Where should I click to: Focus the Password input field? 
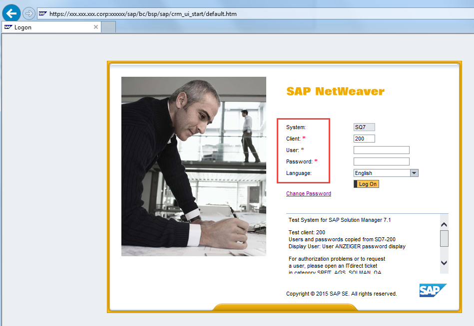point(382,162)
